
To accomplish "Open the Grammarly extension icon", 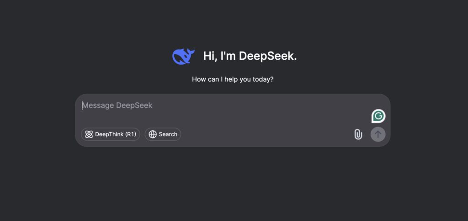I will [378, 116].
